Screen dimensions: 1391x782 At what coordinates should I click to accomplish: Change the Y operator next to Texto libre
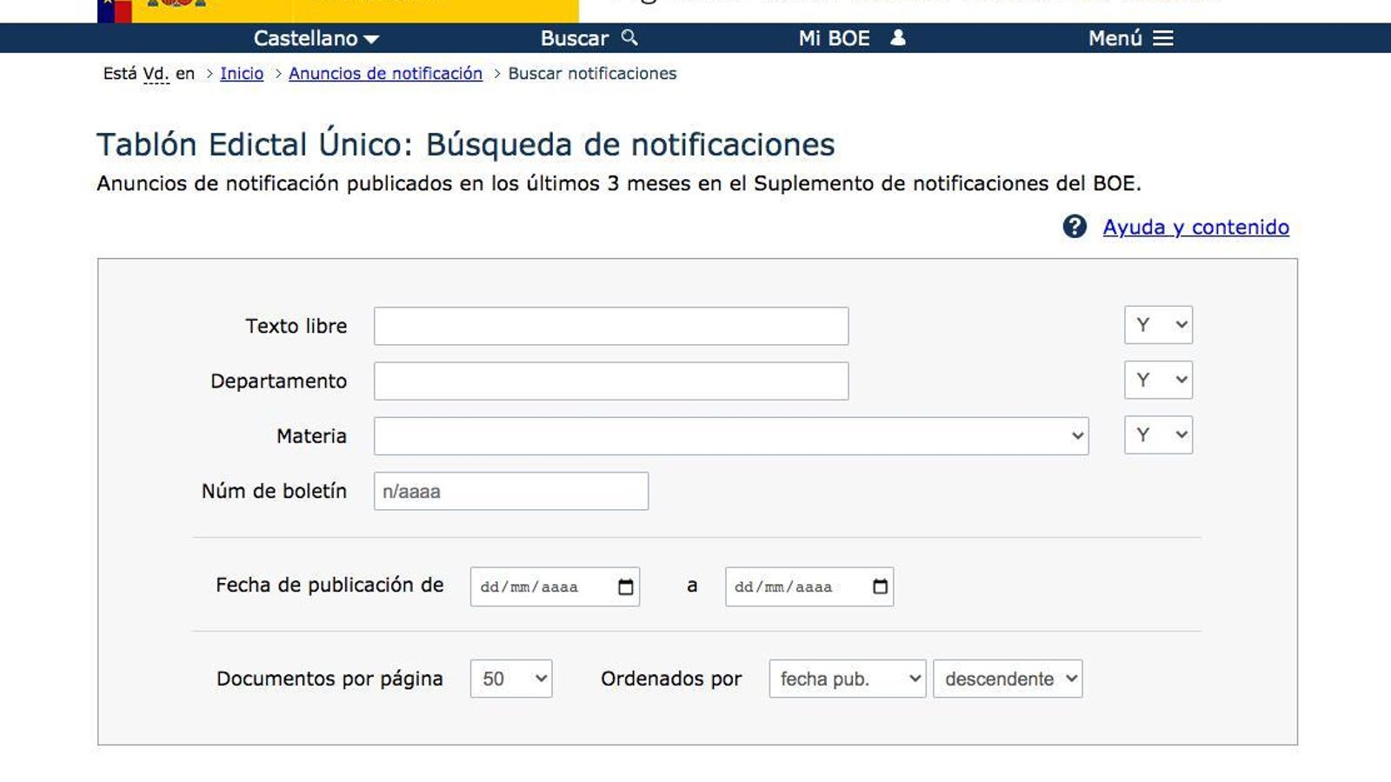1158,325
